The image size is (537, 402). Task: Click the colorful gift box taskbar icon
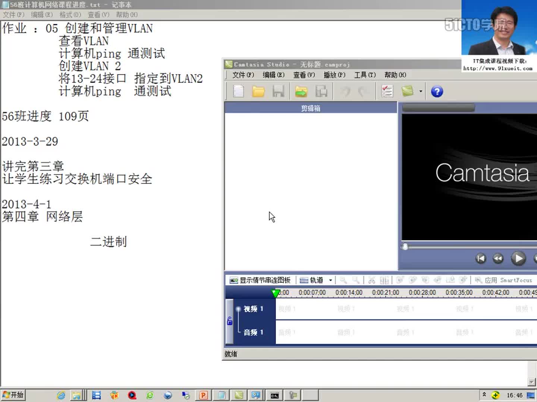point(114,395)
